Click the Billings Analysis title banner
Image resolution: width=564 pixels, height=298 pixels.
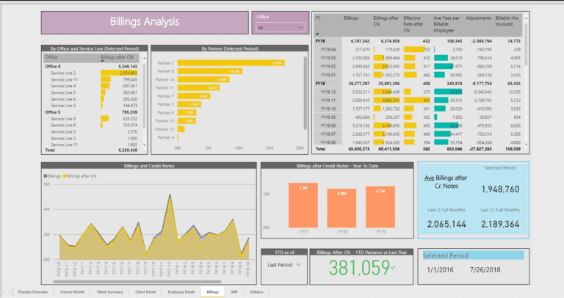(145, 23)
